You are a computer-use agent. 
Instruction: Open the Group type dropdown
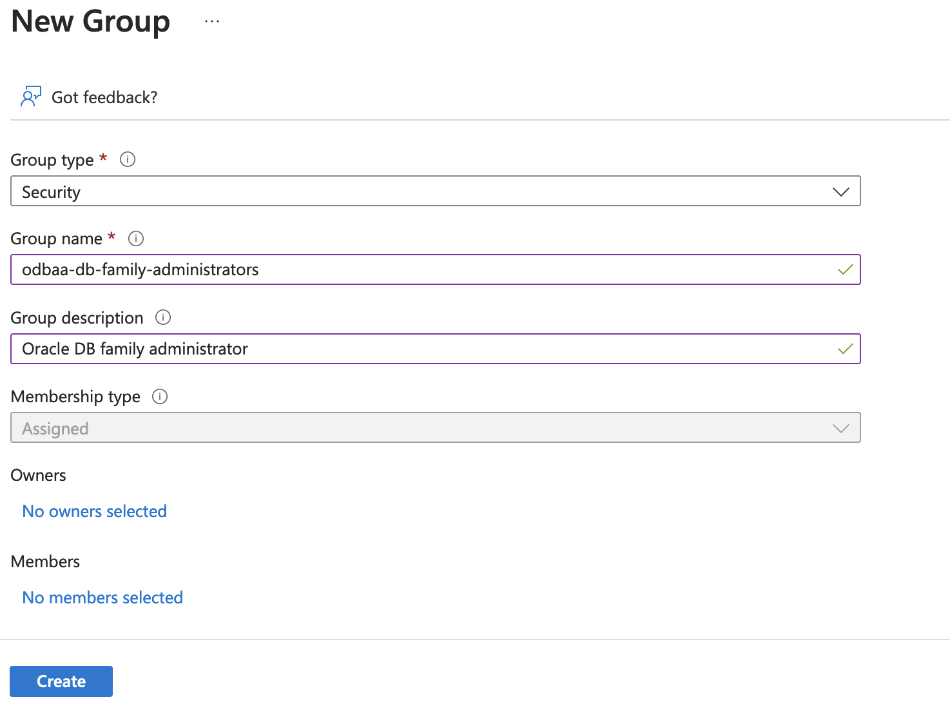pos(840,191)
